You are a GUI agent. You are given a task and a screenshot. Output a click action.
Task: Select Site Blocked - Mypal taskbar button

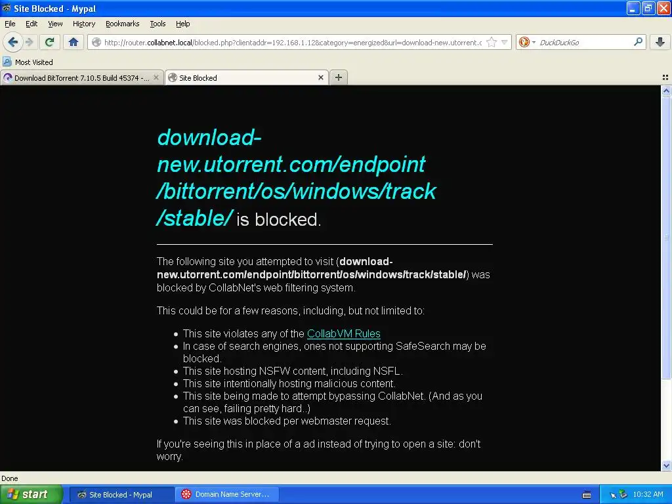[x=121, y=495]
